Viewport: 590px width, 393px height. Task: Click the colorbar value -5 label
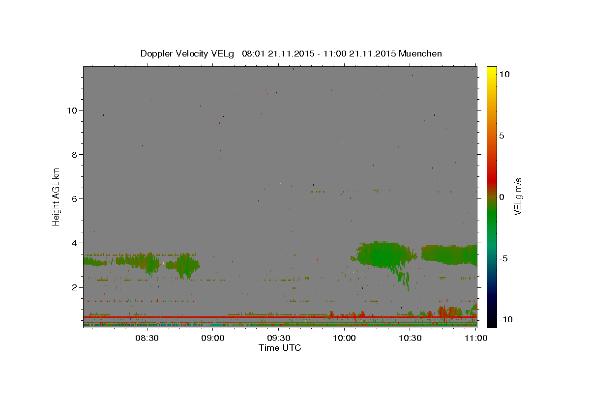pos(503,258)
